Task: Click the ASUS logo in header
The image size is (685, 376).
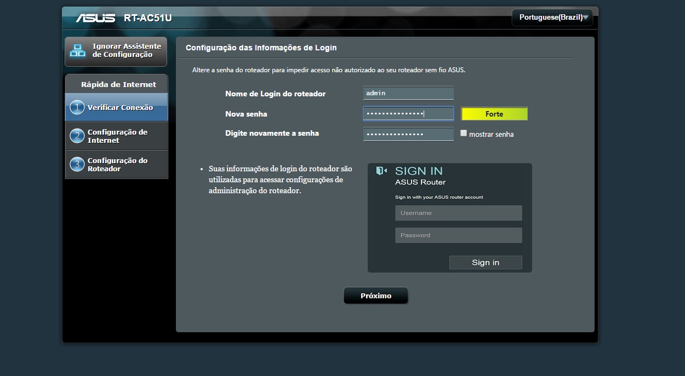Action: click(x=95, y=18)
